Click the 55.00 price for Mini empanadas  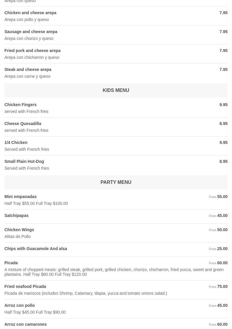222,197
